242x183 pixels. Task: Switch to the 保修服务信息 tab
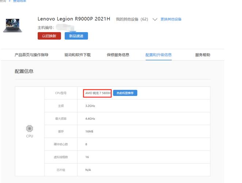click(x=118, y=55)
